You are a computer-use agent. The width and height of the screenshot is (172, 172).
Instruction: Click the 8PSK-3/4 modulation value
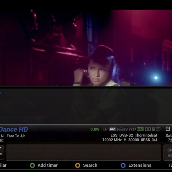click(x=149, y=140)
